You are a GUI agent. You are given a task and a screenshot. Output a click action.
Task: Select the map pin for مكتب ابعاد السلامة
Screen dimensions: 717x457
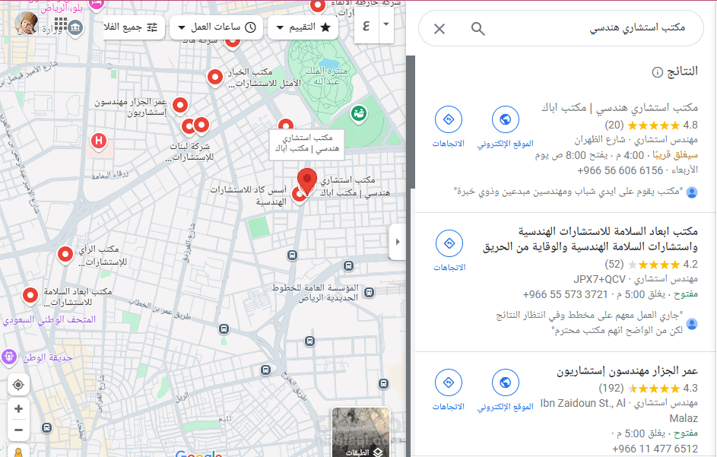(30, 296)
